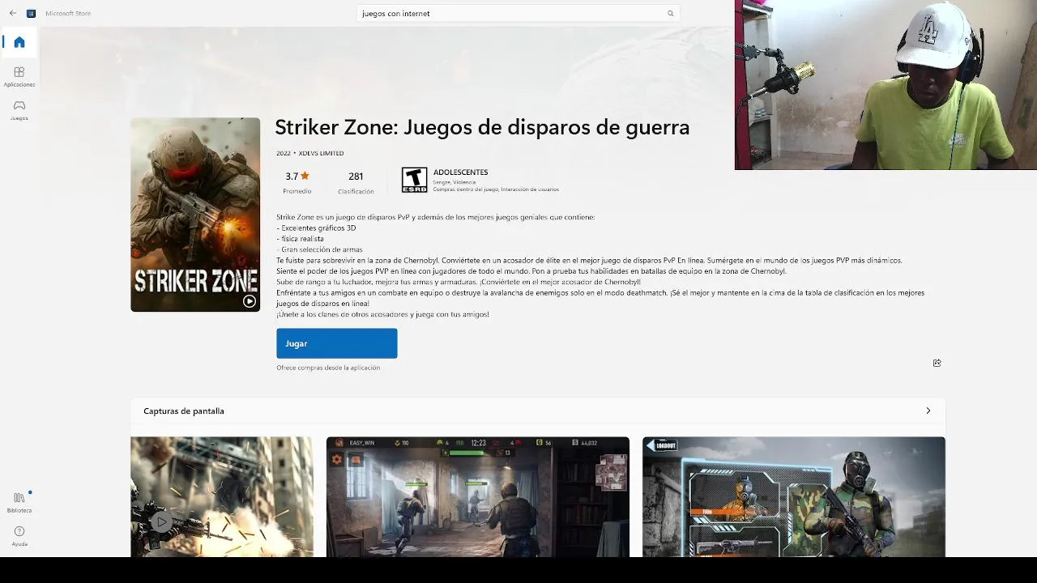1037x583 pixels.
Task: Click the Jugar button
Action: (336, 343)
